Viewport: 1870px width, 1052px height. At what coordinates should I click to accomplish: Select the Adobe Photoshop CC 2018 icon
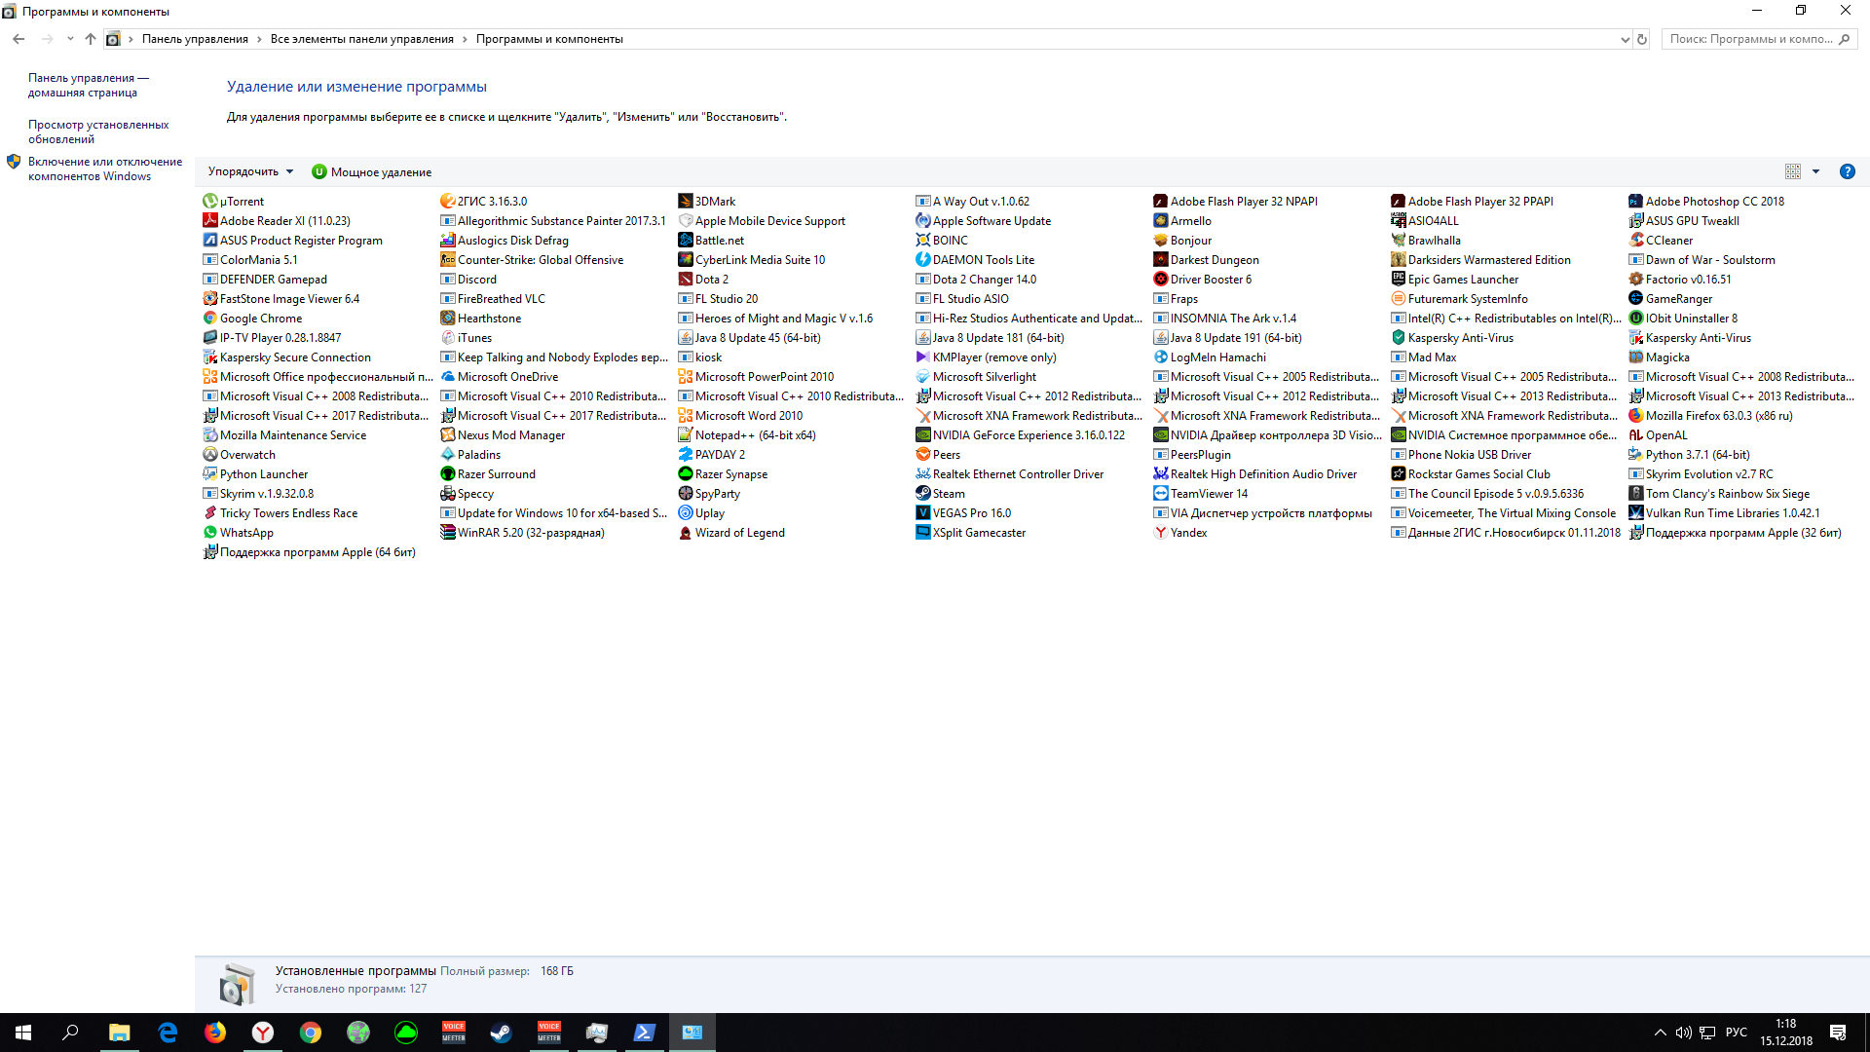(x=1635, y=202)
